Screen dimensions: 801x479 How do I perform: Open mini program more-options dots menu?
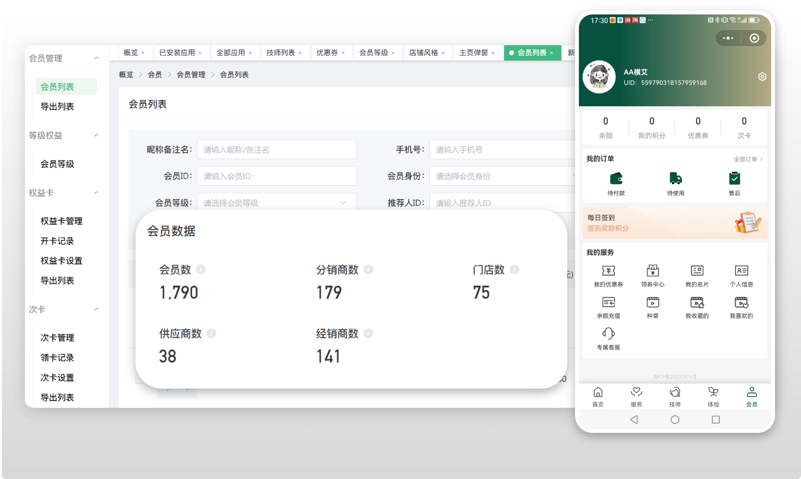pyautogui.click(x=728, y=38)
